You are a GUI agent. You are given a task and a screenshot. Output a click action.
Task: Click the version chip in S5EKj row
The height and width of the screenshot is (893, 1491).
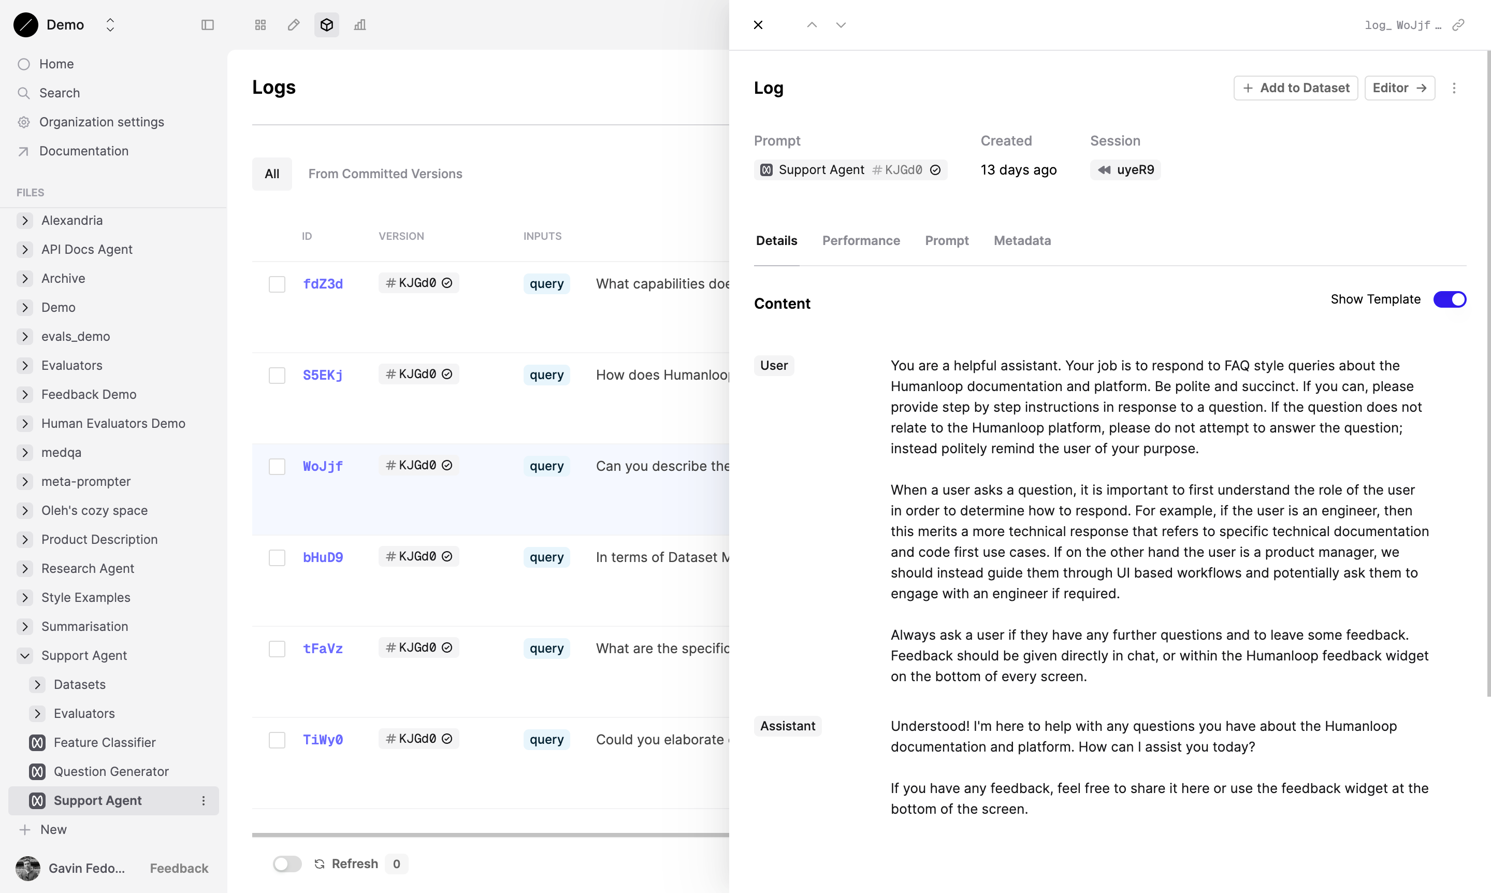tap(418, 375)
